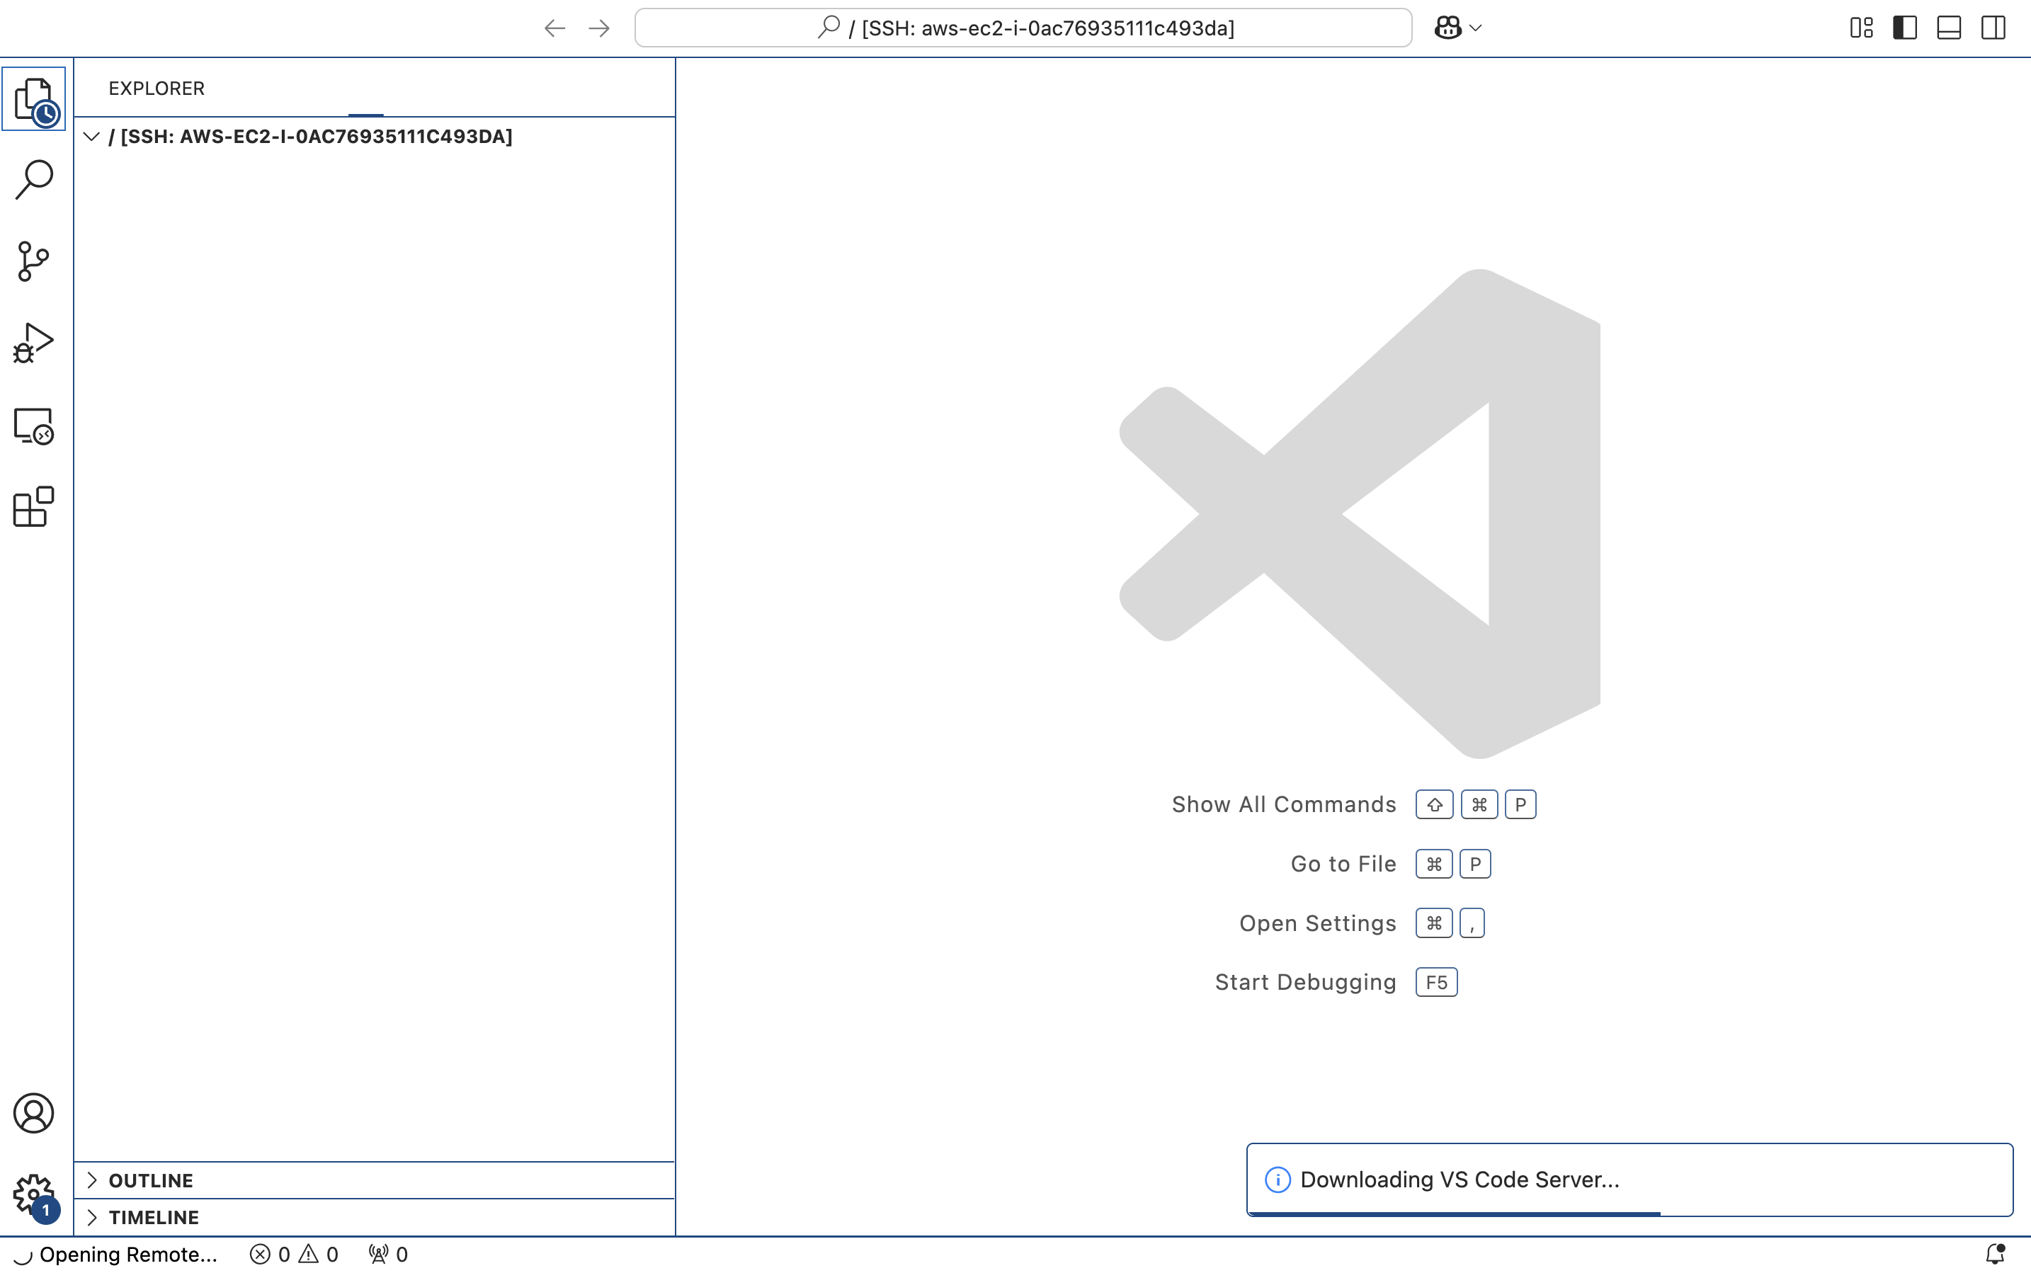2031x1273 pixels.
Task: Click the Explorer panel title
Action: point(157,89)
